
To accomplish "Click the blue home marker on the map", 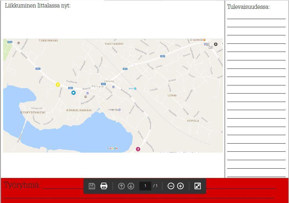I will pyautogui.click(x=73, y=93).
